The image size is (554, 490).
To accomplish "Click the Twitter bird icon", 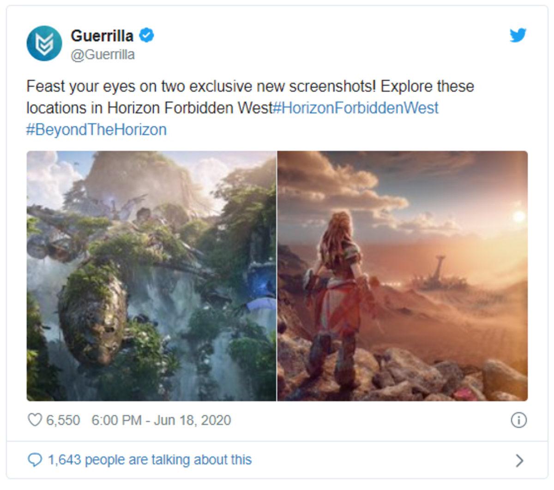I will point(518,34).
